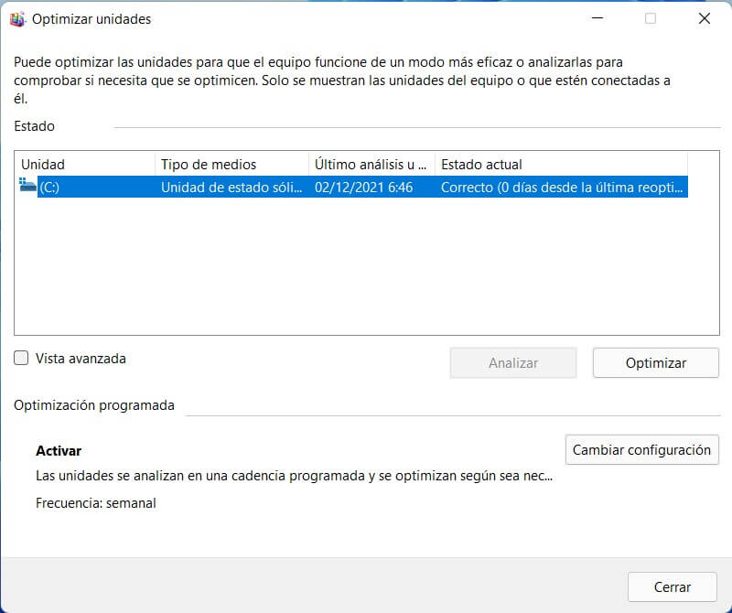Enable the Vista avanzada checkbox
This screenshot has height=613, width=732.
[20, 359]
